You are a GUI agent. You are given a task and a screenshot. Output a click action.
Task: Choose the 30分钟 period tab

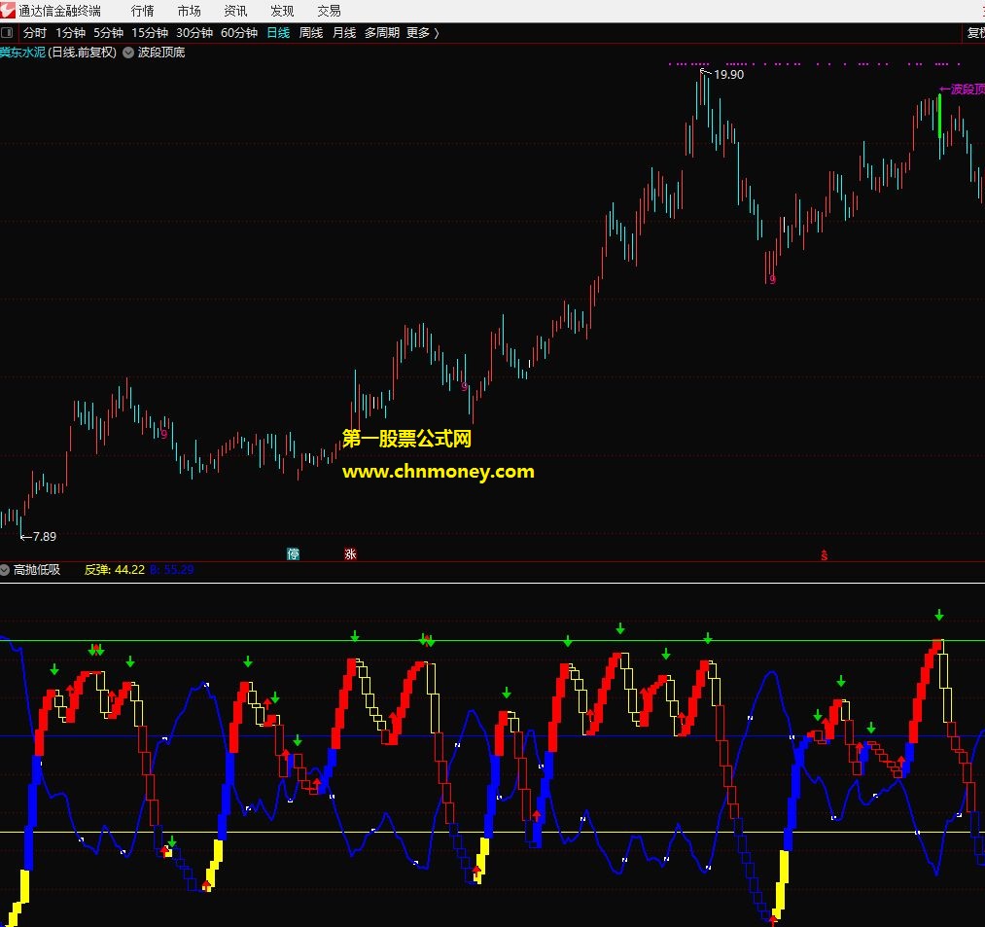tap(194, 33)
